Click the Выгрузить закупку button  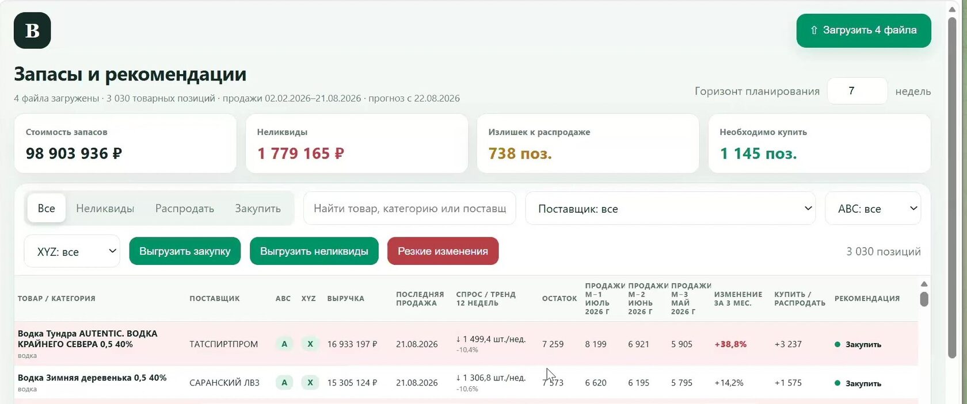click(185, 251)
